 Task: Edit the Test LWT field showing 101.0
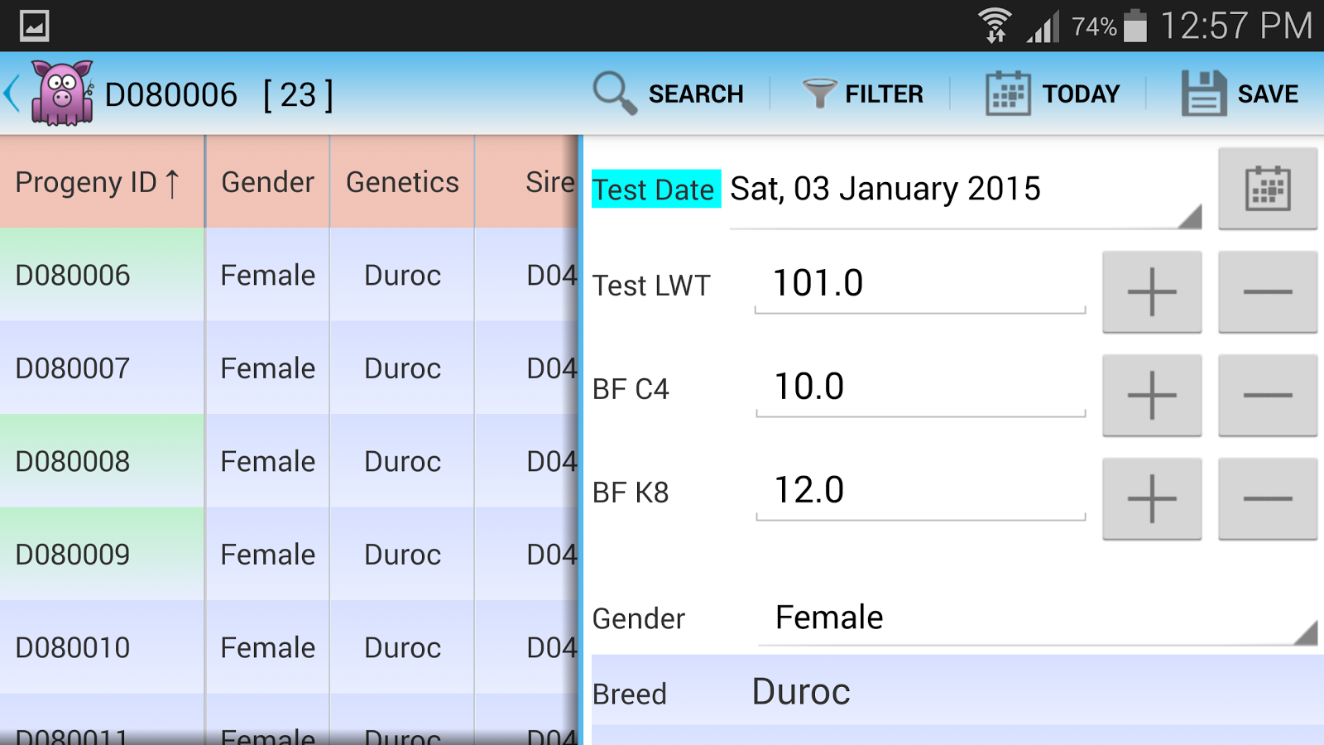click(x=920, y=285)
